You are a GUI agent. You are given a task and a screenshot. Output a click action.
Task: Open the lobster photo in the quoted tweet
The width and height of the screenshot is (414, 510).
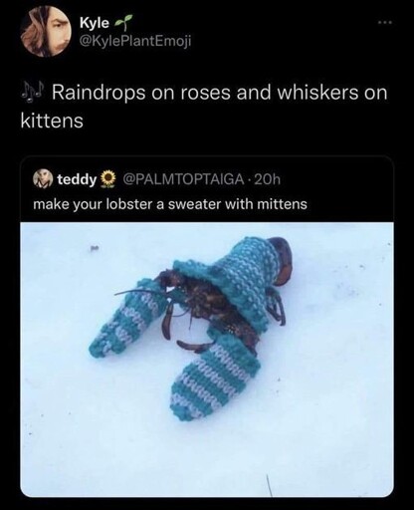[207, 360]
